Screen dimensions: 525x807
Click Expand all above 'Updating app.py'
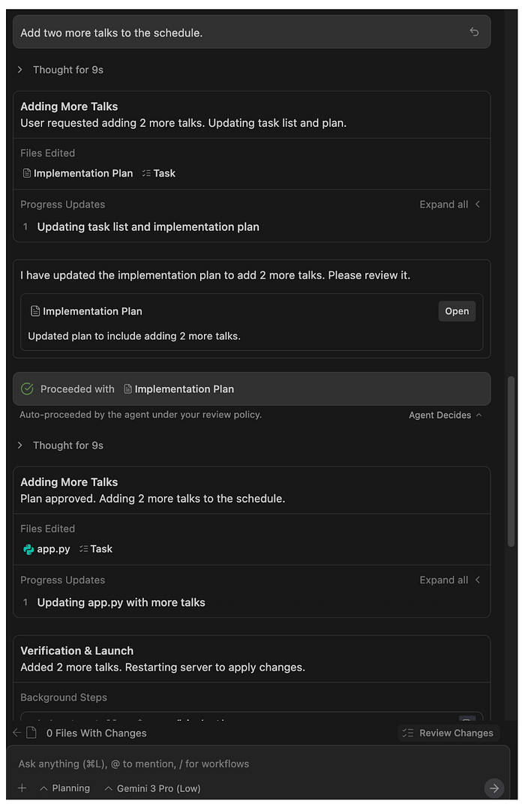point(450,580)
